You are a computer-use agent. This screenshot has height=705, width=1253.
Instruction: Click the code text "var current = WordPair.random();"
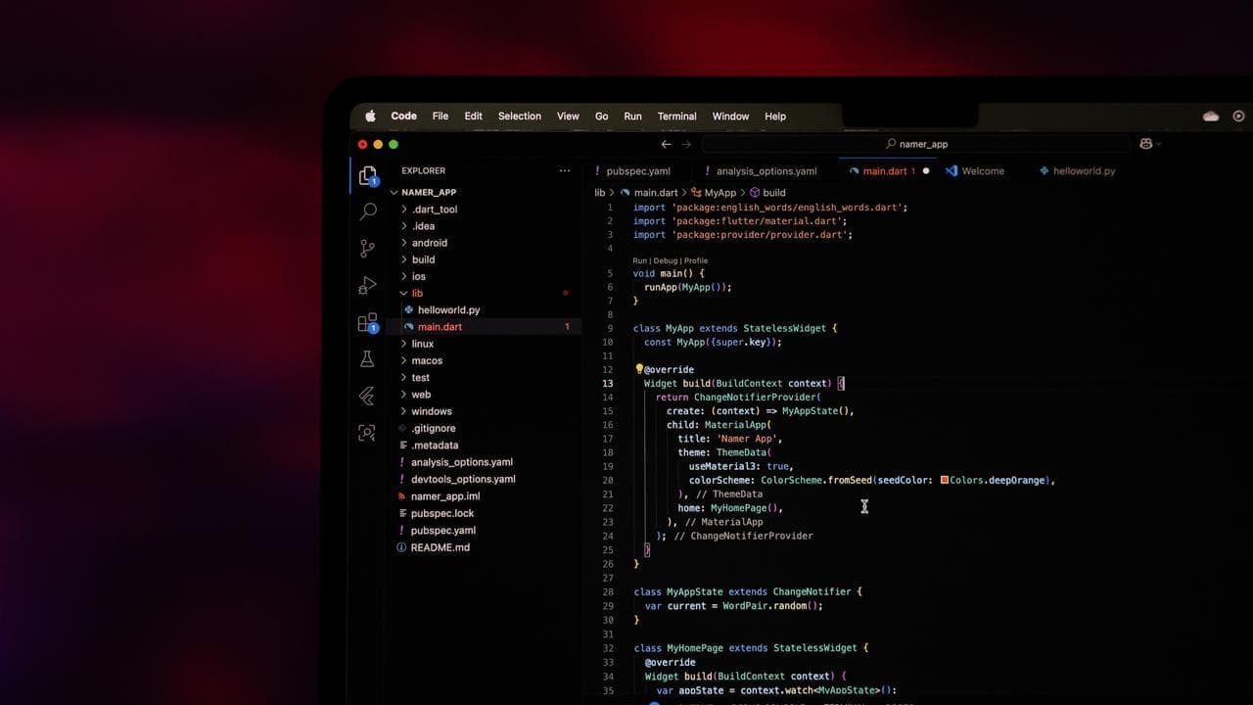pyautogui.click(x=734, y=606)
